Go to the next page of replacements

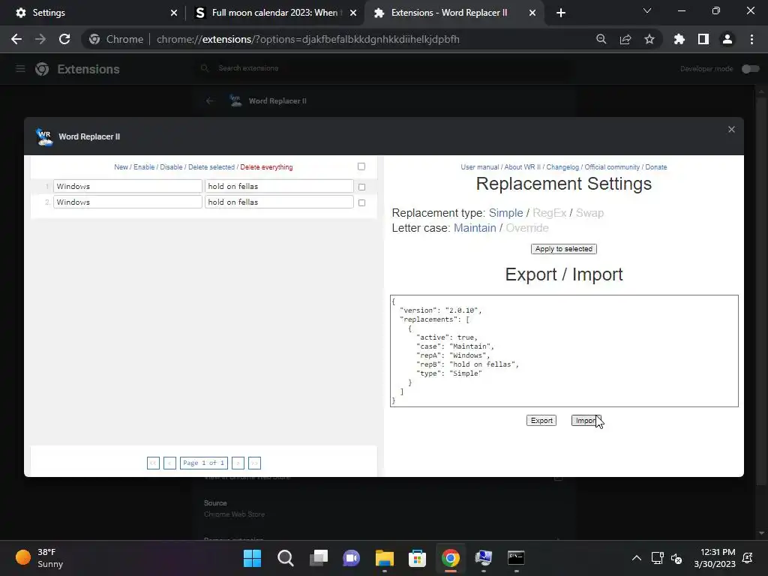tap(238, 463)
